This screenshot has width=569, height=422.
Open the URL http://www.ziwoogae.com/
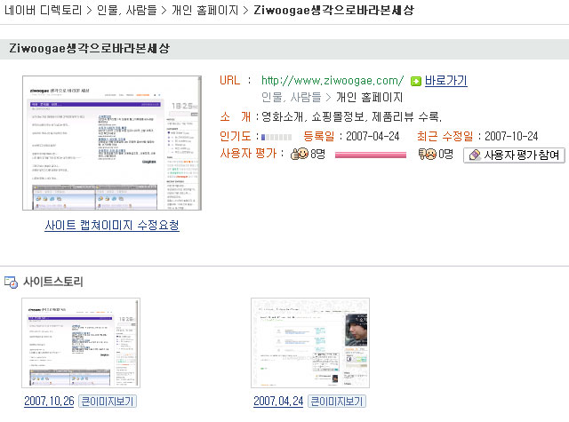333,81
